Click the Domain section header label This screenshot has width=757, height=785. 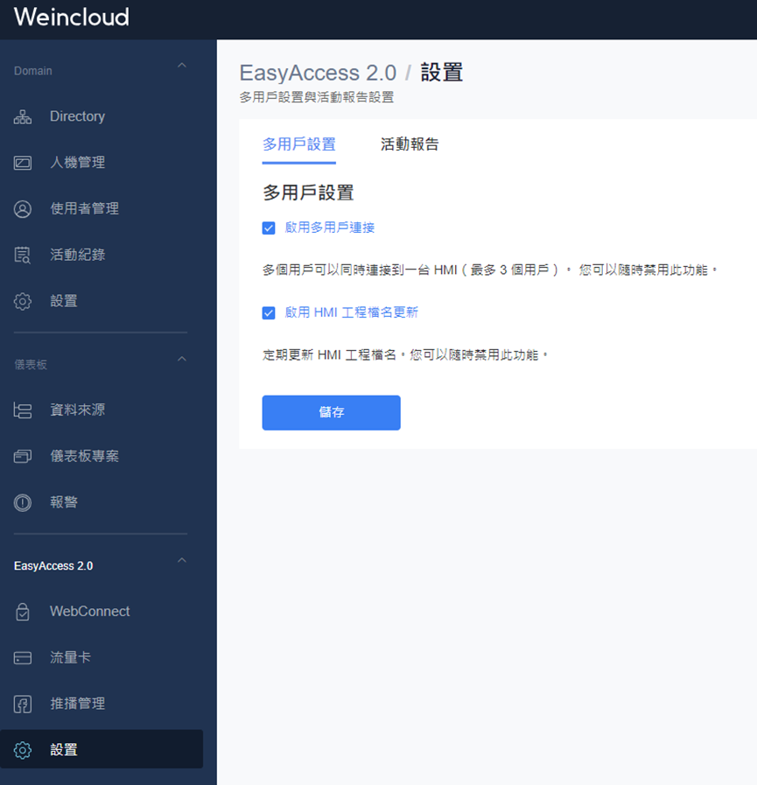tap(33, 71)
